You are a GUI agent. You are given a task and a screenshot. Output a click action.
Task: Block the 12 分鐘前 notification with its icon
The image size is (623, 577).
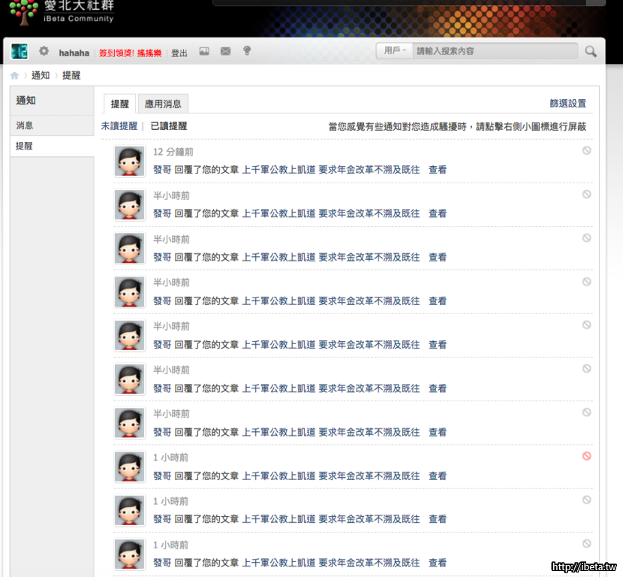click(x=586, y=150)
